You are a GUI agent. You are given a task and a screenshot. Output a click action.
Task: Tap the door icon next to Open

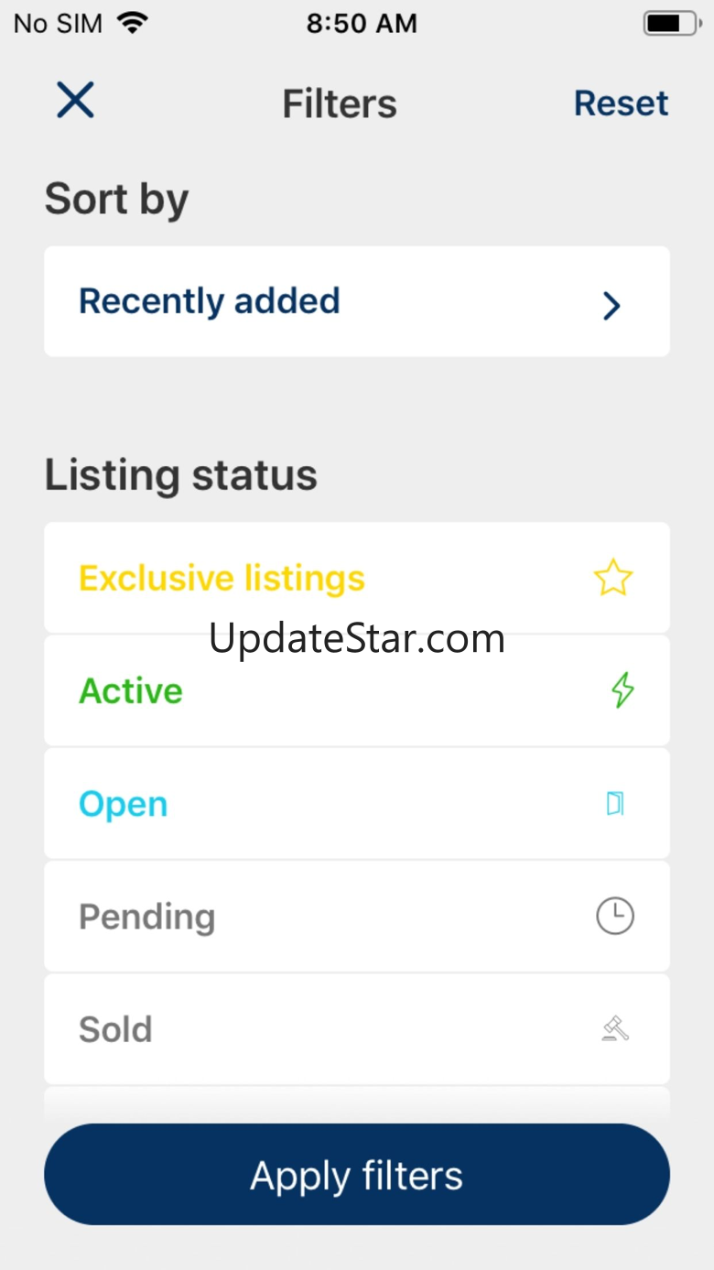click(x=615, y=804)
